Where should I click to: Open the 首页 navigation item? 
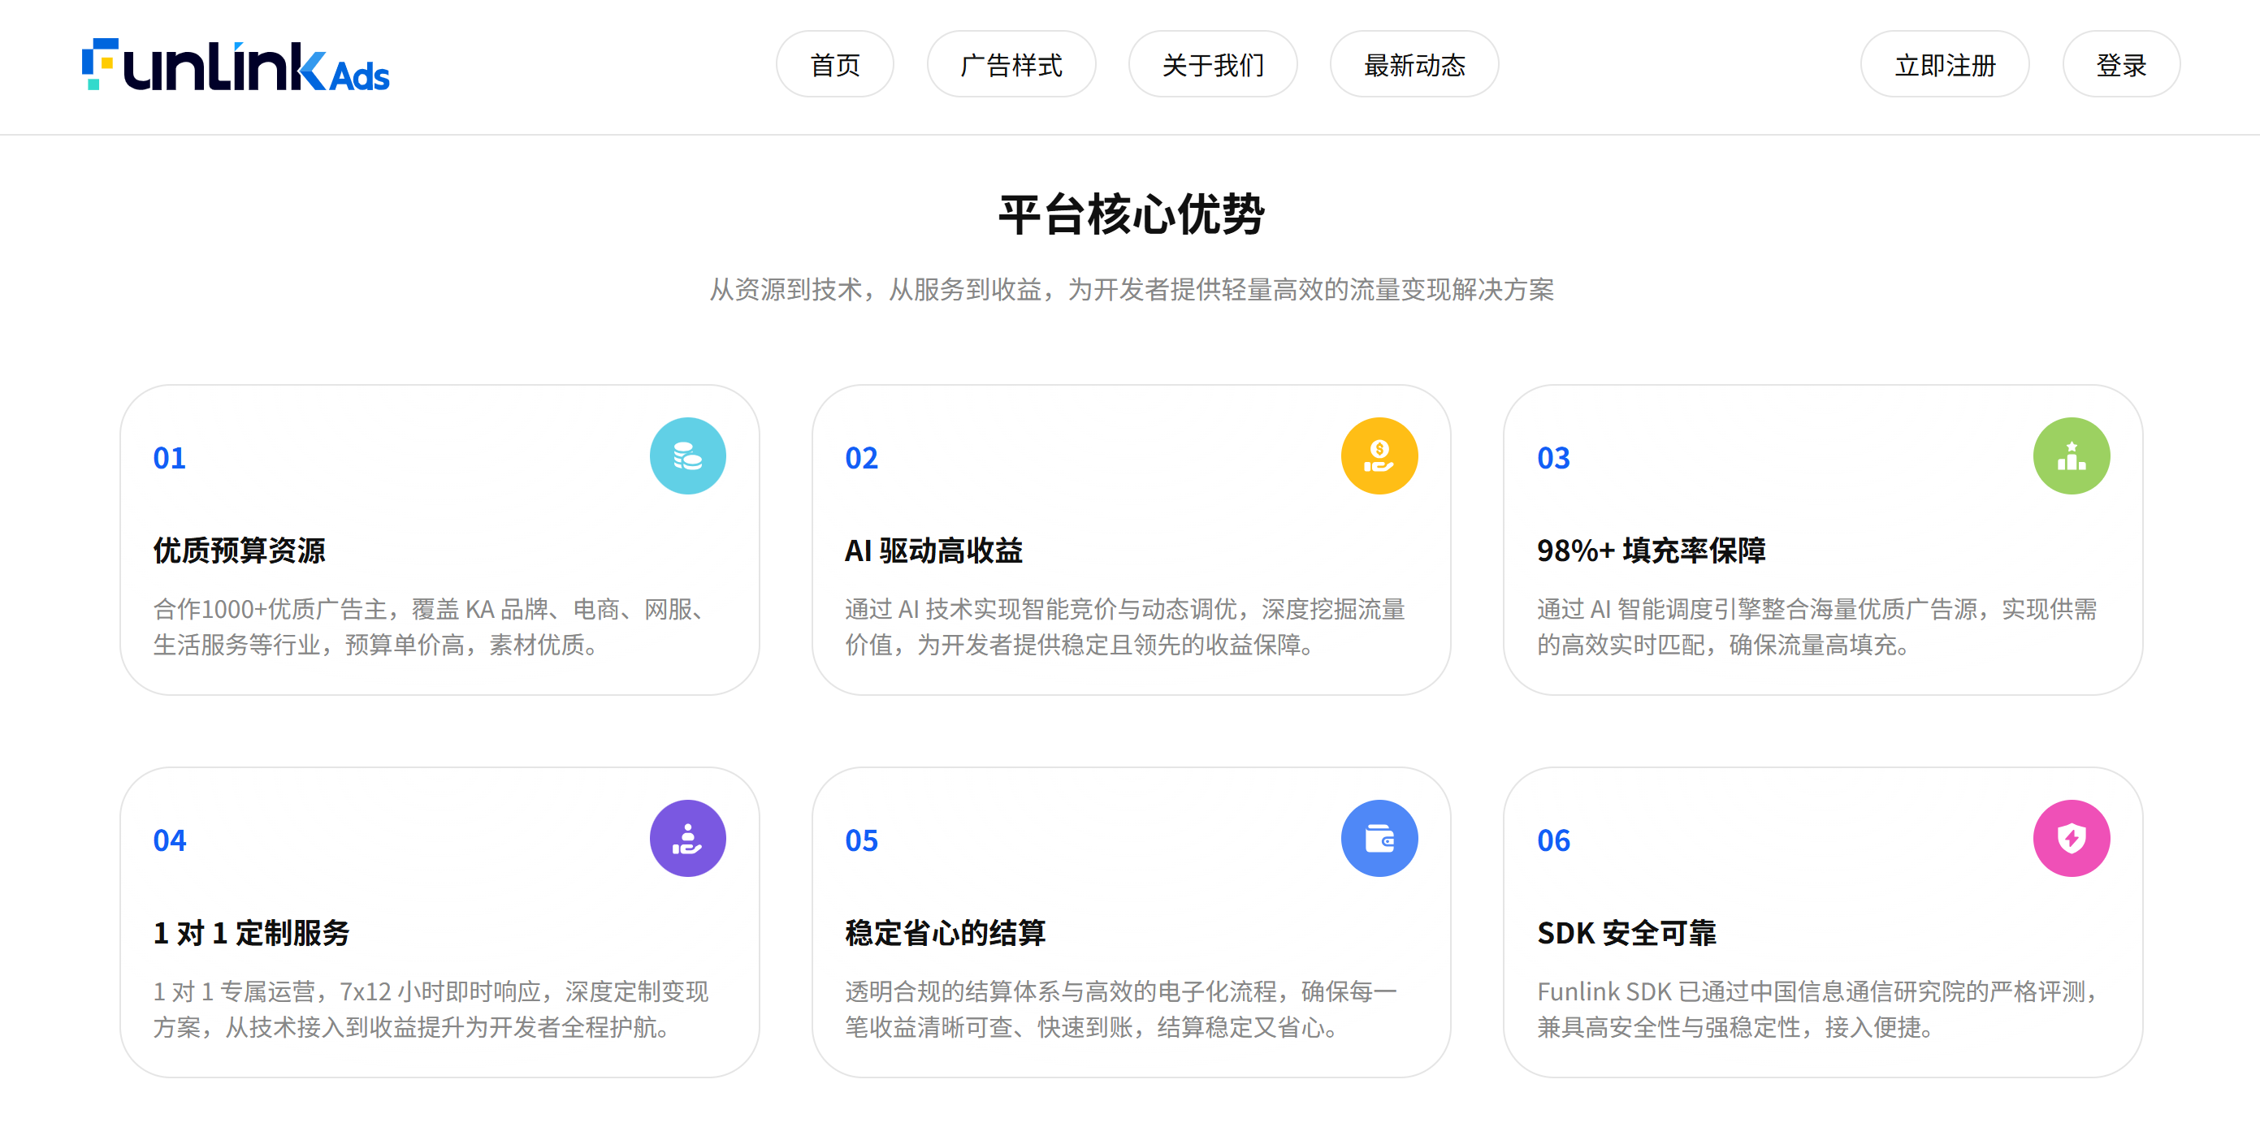click(834, 65)
